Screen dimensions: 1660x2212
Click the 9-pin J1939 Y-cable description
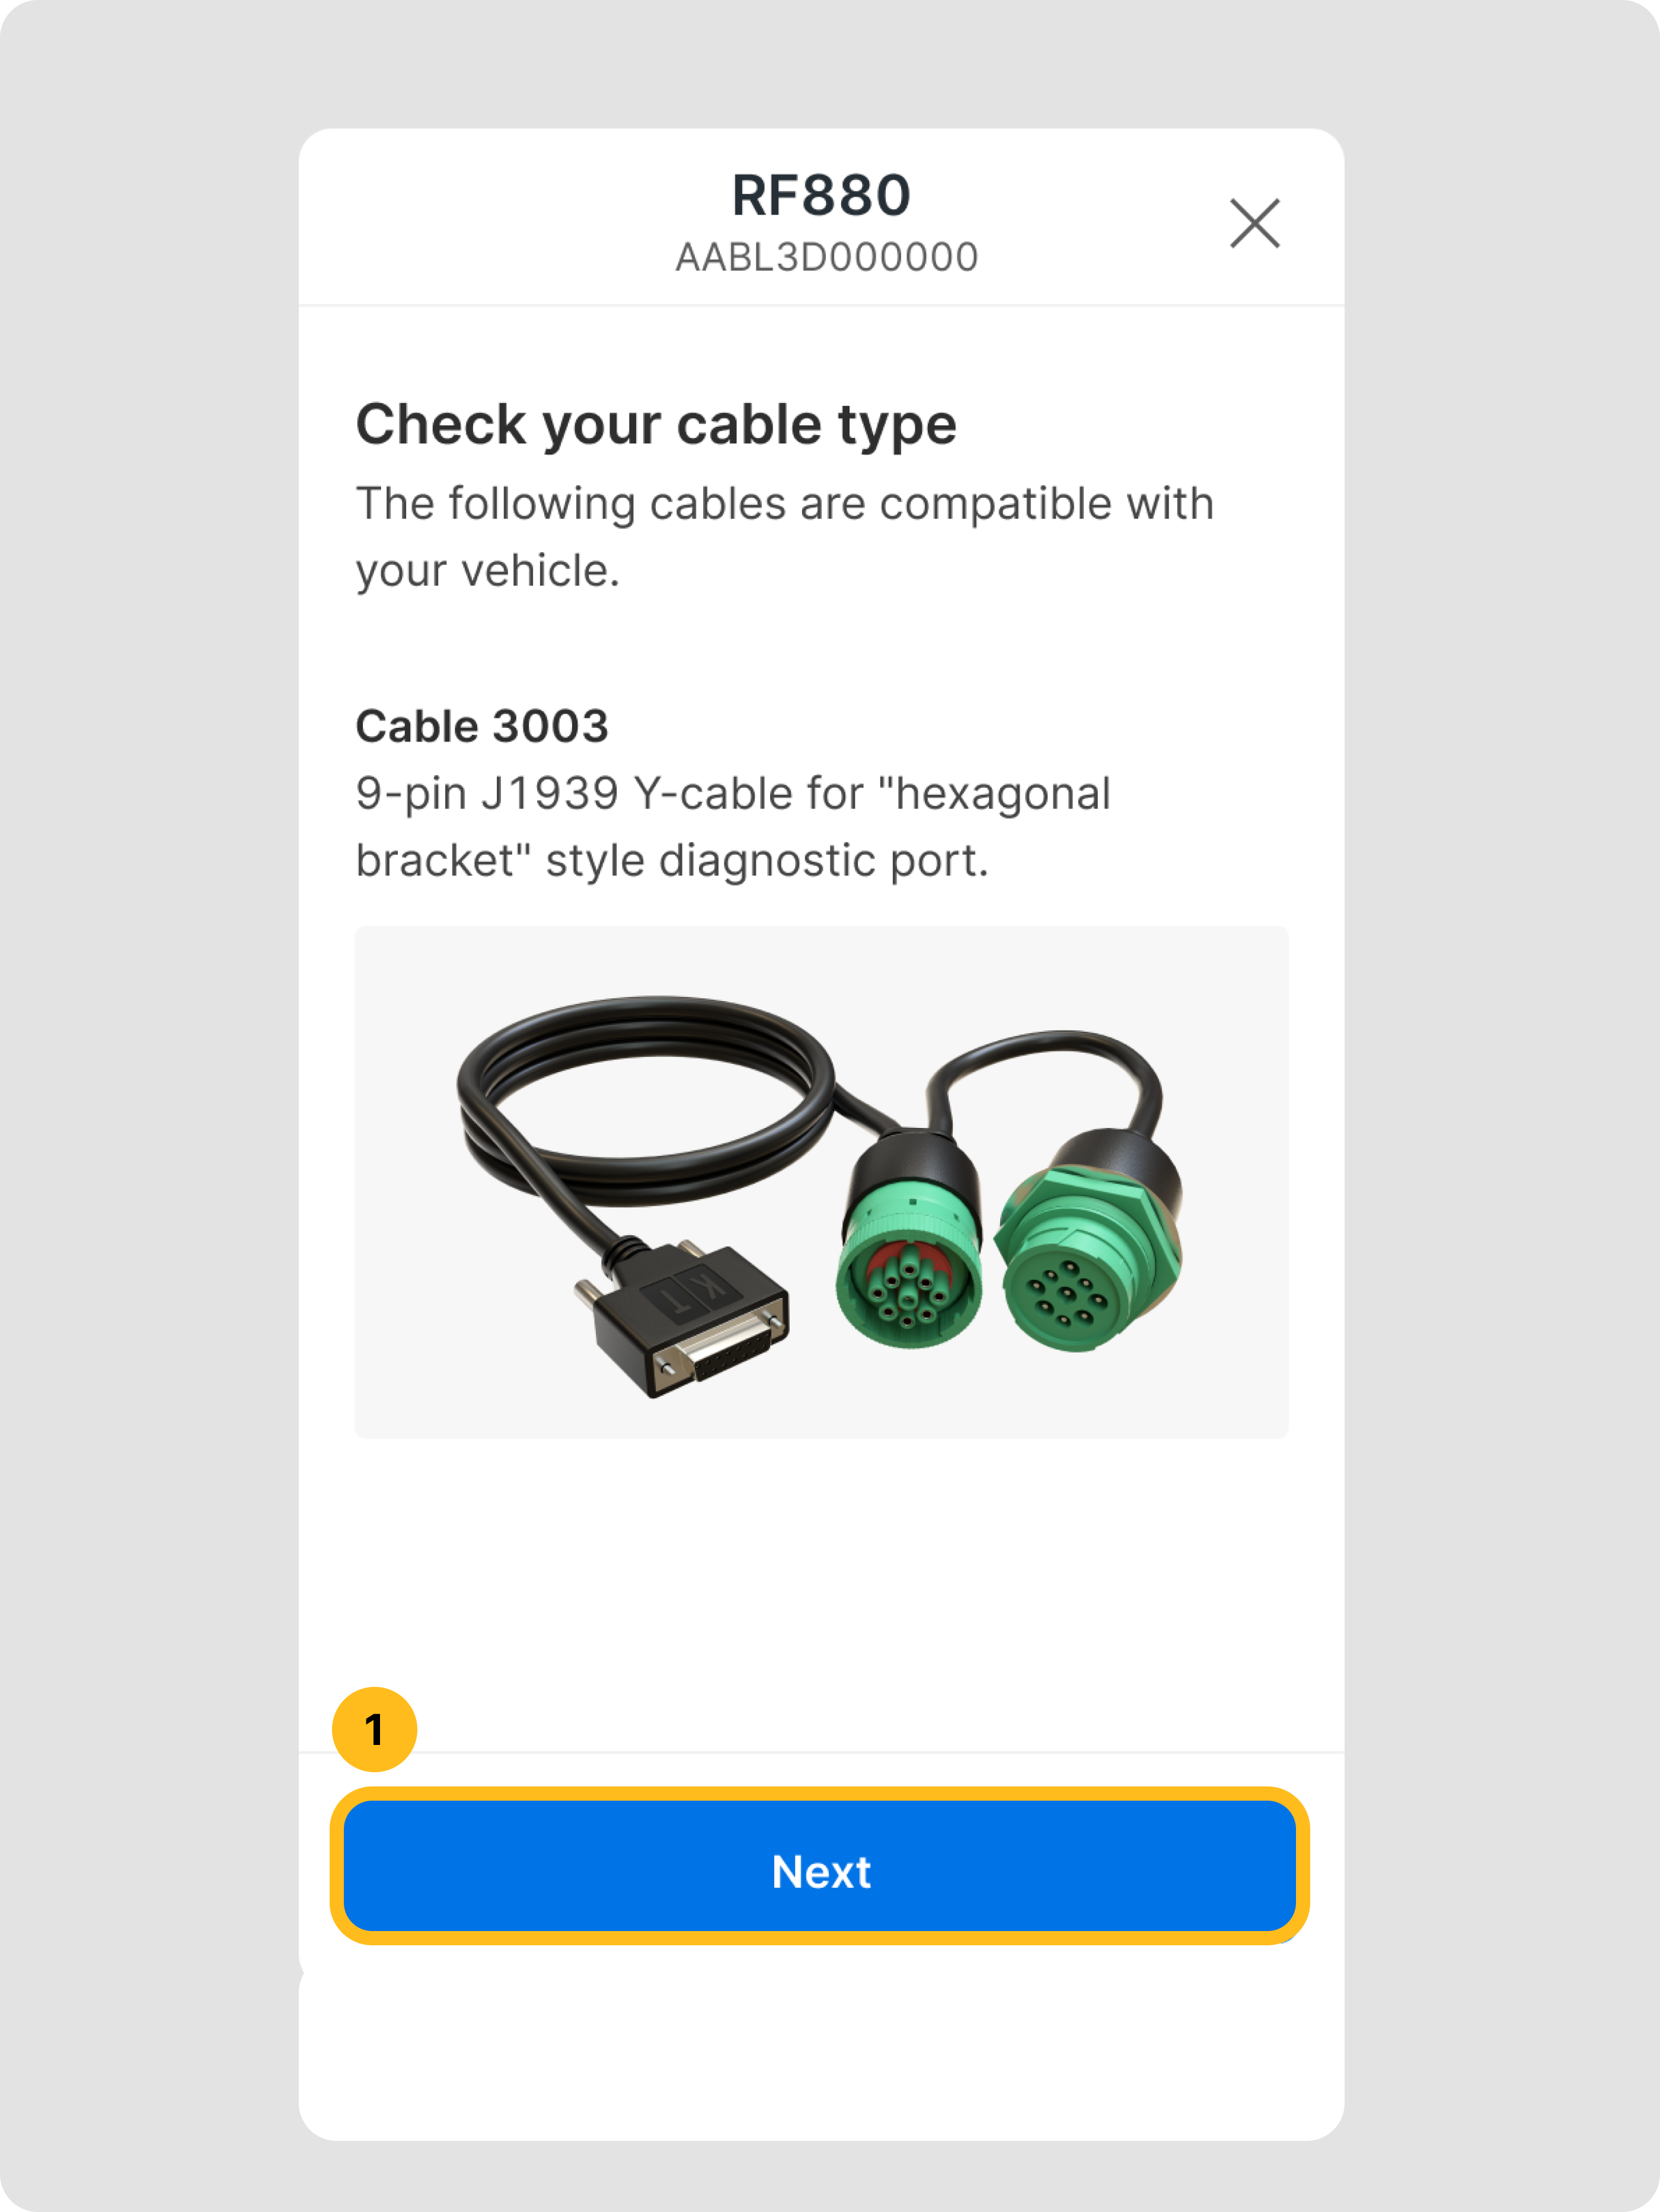pos(733,827)
